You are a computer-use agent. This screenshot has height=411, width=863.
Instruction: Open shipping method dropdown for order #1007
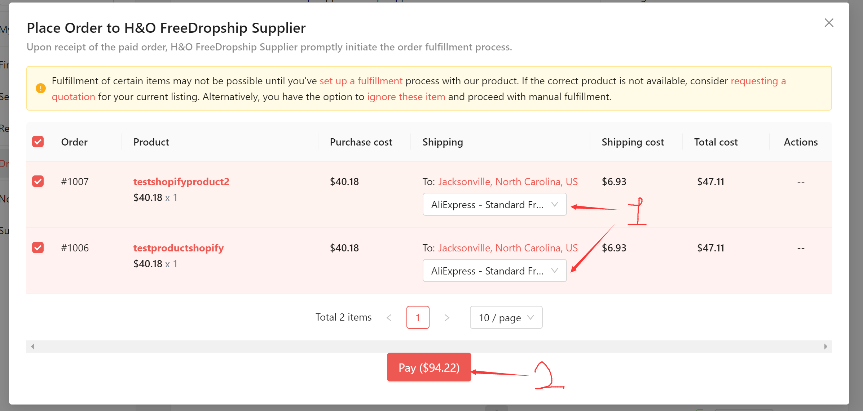[x=494, y=204]
